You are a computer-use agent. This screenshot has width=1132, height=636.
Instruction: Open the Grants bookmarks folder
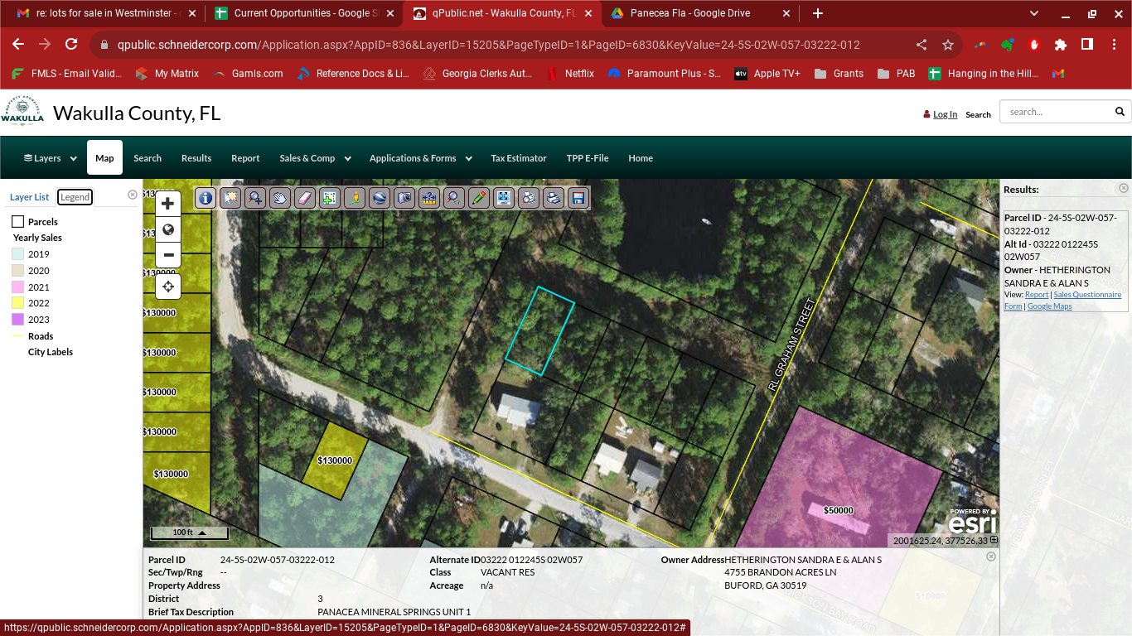pos(839,74)
